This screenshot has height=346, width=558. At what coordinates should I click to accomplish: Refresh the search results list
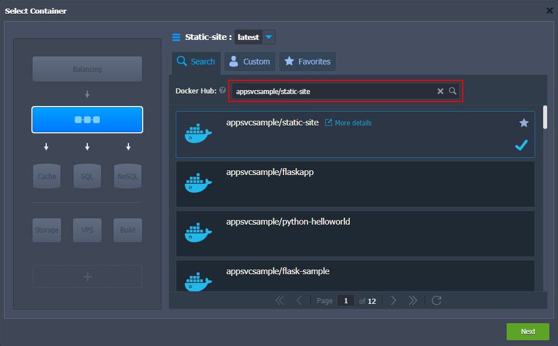pos(436,300)
